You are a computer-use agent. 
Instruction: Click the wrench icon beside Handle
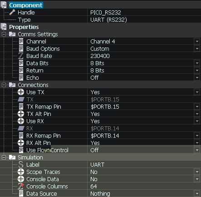click(12, 12)
